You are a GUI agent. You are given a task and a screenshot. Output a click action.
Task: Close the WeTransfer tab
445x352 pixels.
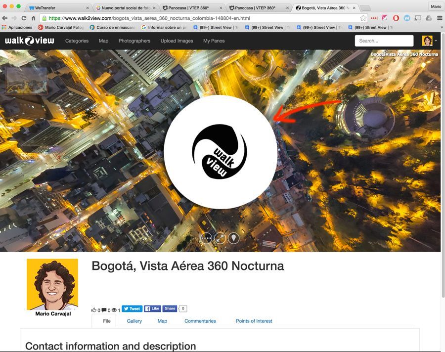coord(88,8)
